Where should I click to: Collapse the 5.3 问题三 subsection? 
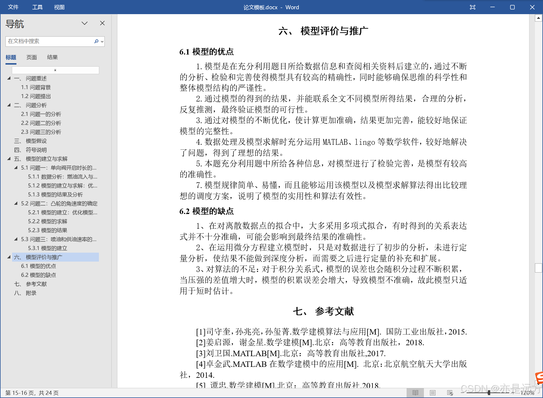16,239
